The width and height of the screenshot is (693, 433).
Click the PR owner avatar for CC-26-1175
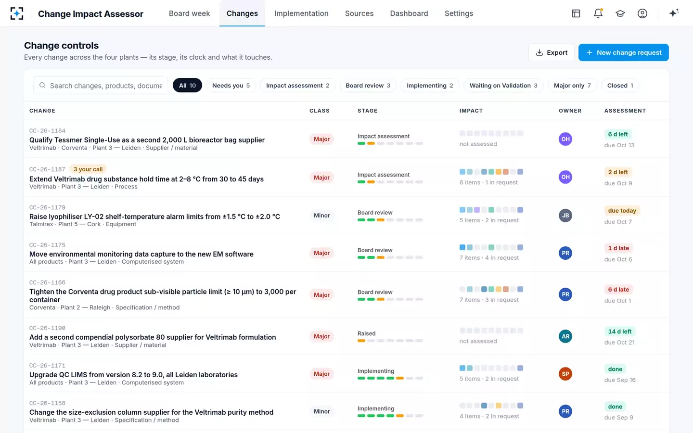[565, 253]
